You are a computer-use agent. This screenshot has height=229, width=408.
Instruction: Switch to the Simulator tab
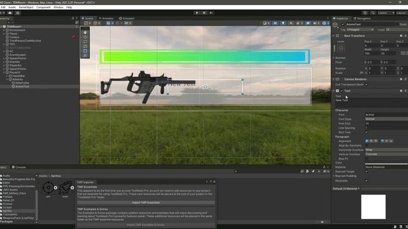pos(127,18)
